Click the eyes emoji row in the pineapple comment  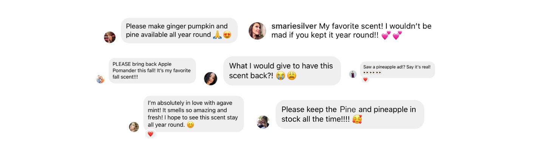(372, 72)
